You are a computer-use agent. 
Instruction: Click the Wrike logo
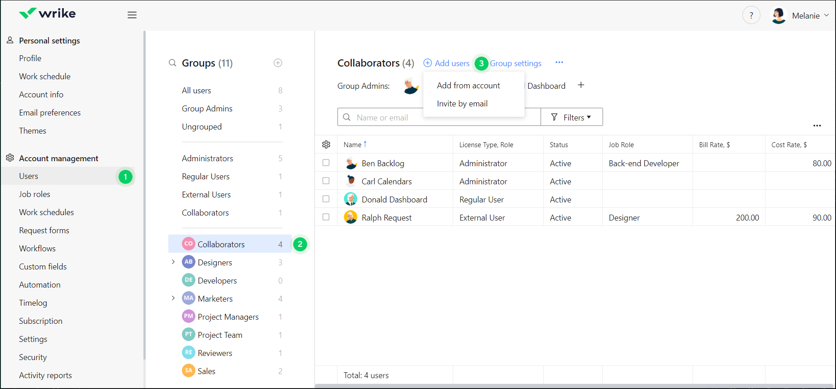point(47,14)
